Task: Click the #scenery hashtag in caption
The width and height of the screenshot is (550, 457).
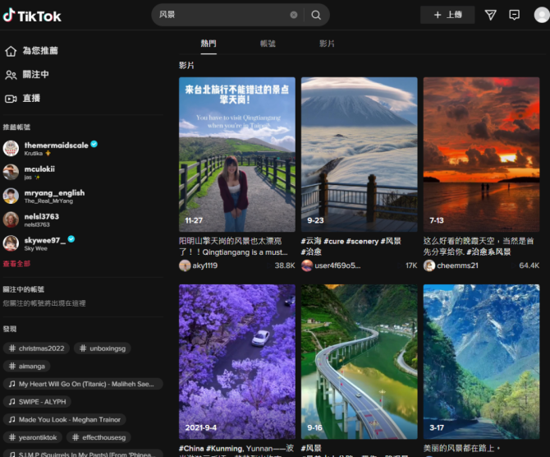Action: click(x=362, y=241)
